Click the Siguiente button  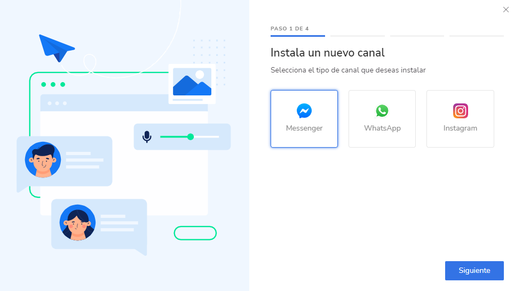[x=474, y=270]
